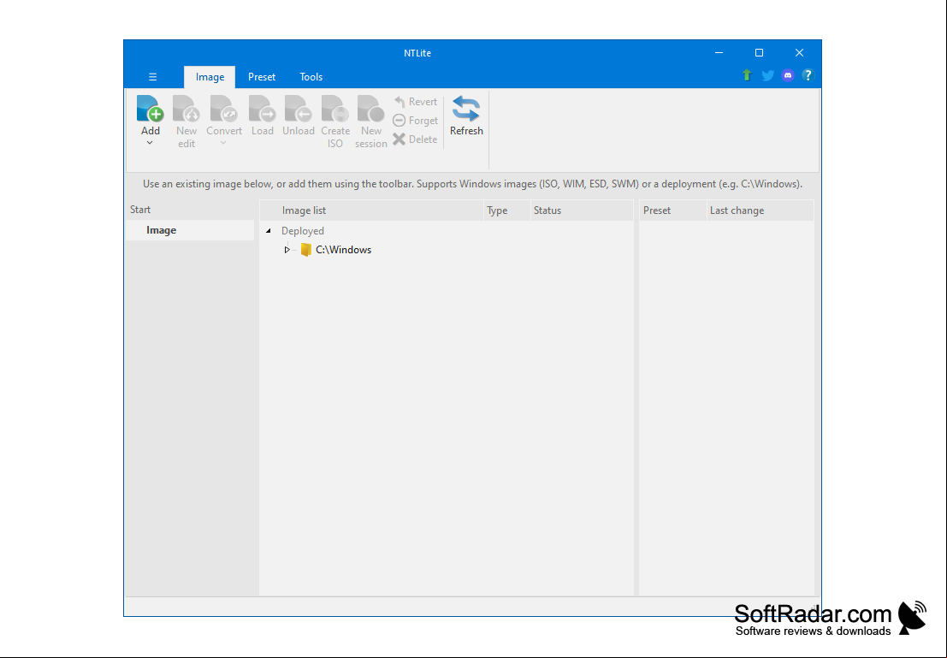The image size is (947, 658).
Task: Expand the C:\Windows tree node
Action: pos(287,250)
